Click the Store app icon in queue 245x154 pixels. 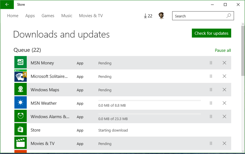[x=21, y=129]
